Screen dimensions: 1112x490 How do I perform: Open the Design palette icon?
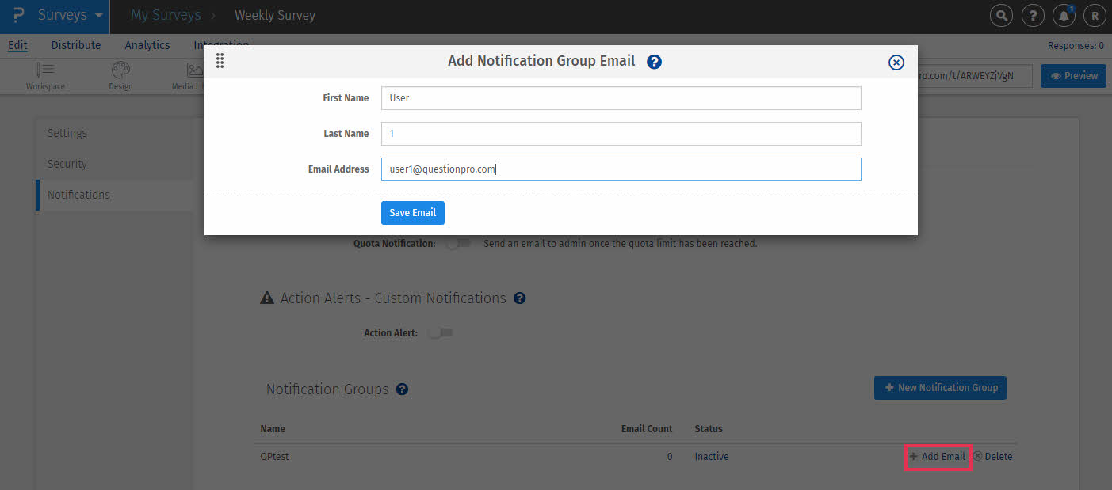click(x=120, y=75)
